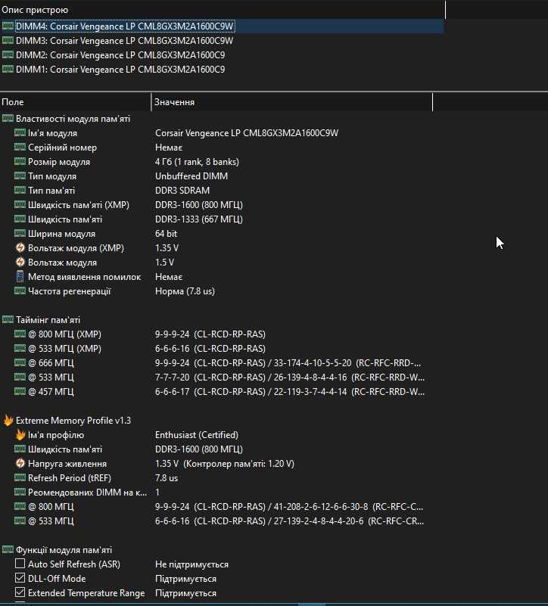
Task: Click the 'Опис пристрою' column header
Action: (x=223, y=10)
